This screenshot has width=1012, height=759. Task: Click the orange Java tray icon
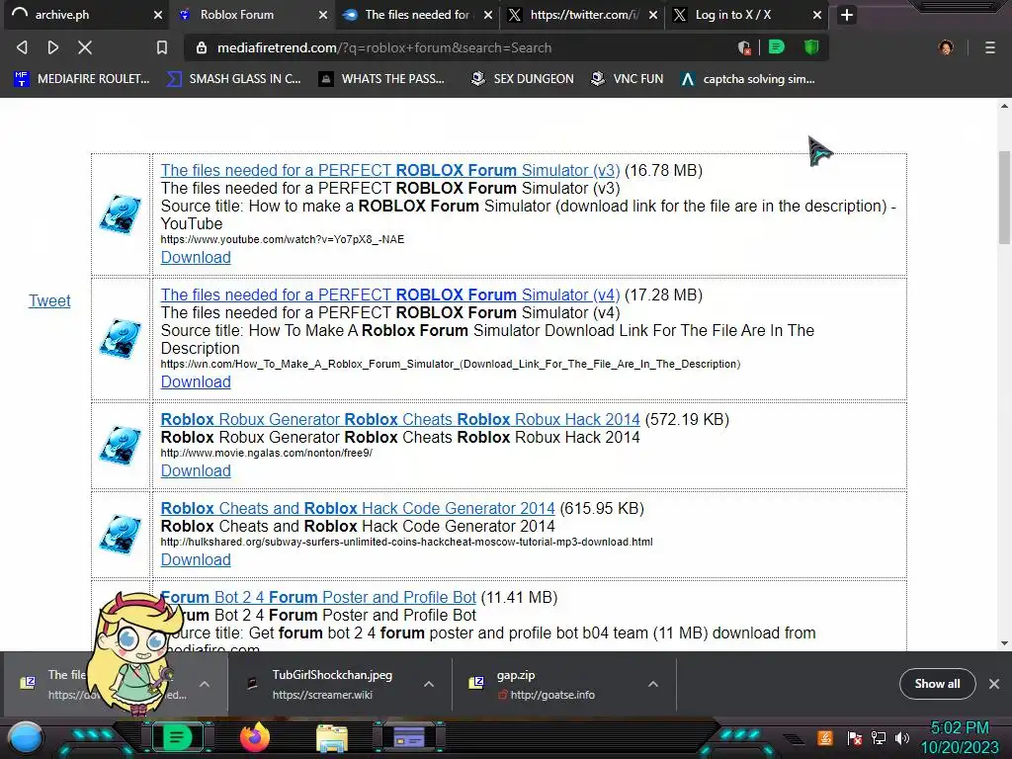(825, 737)
